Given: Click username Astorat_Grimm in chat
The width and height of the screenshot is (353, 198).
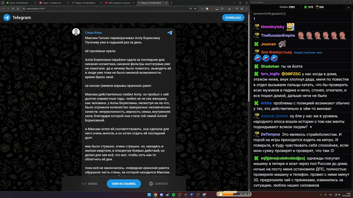Looking at the screenshot, I should [x=274, y=116].
